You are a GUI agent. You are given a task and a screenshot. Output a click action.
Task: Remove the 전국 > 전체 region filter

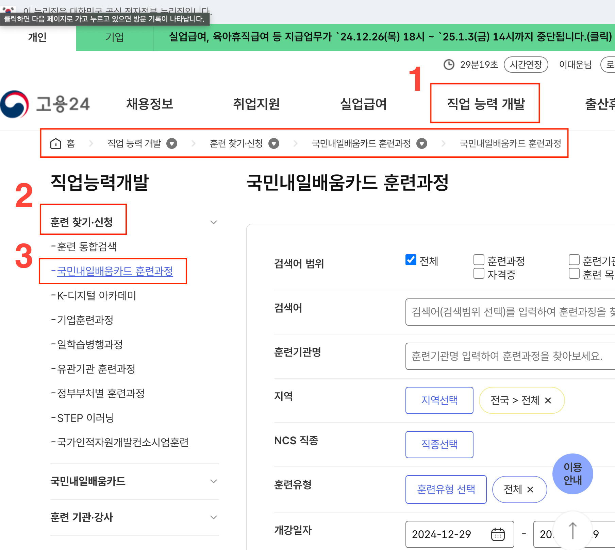[548, 400]
